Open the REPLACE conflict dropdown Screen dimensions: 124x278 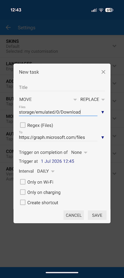coord(92,100)
